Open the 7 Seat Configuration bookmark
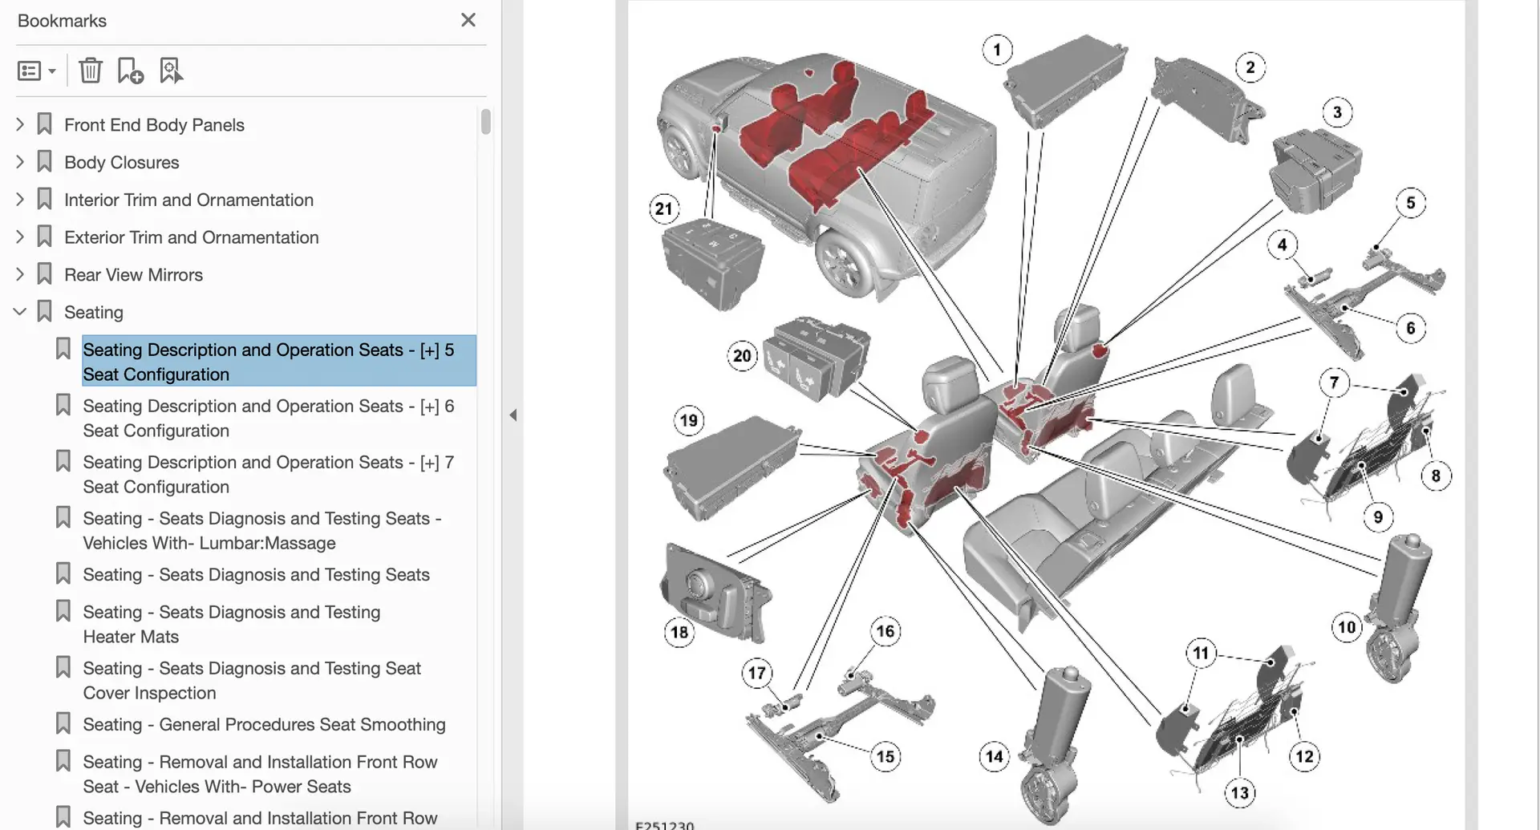 [x=268, y=474]
